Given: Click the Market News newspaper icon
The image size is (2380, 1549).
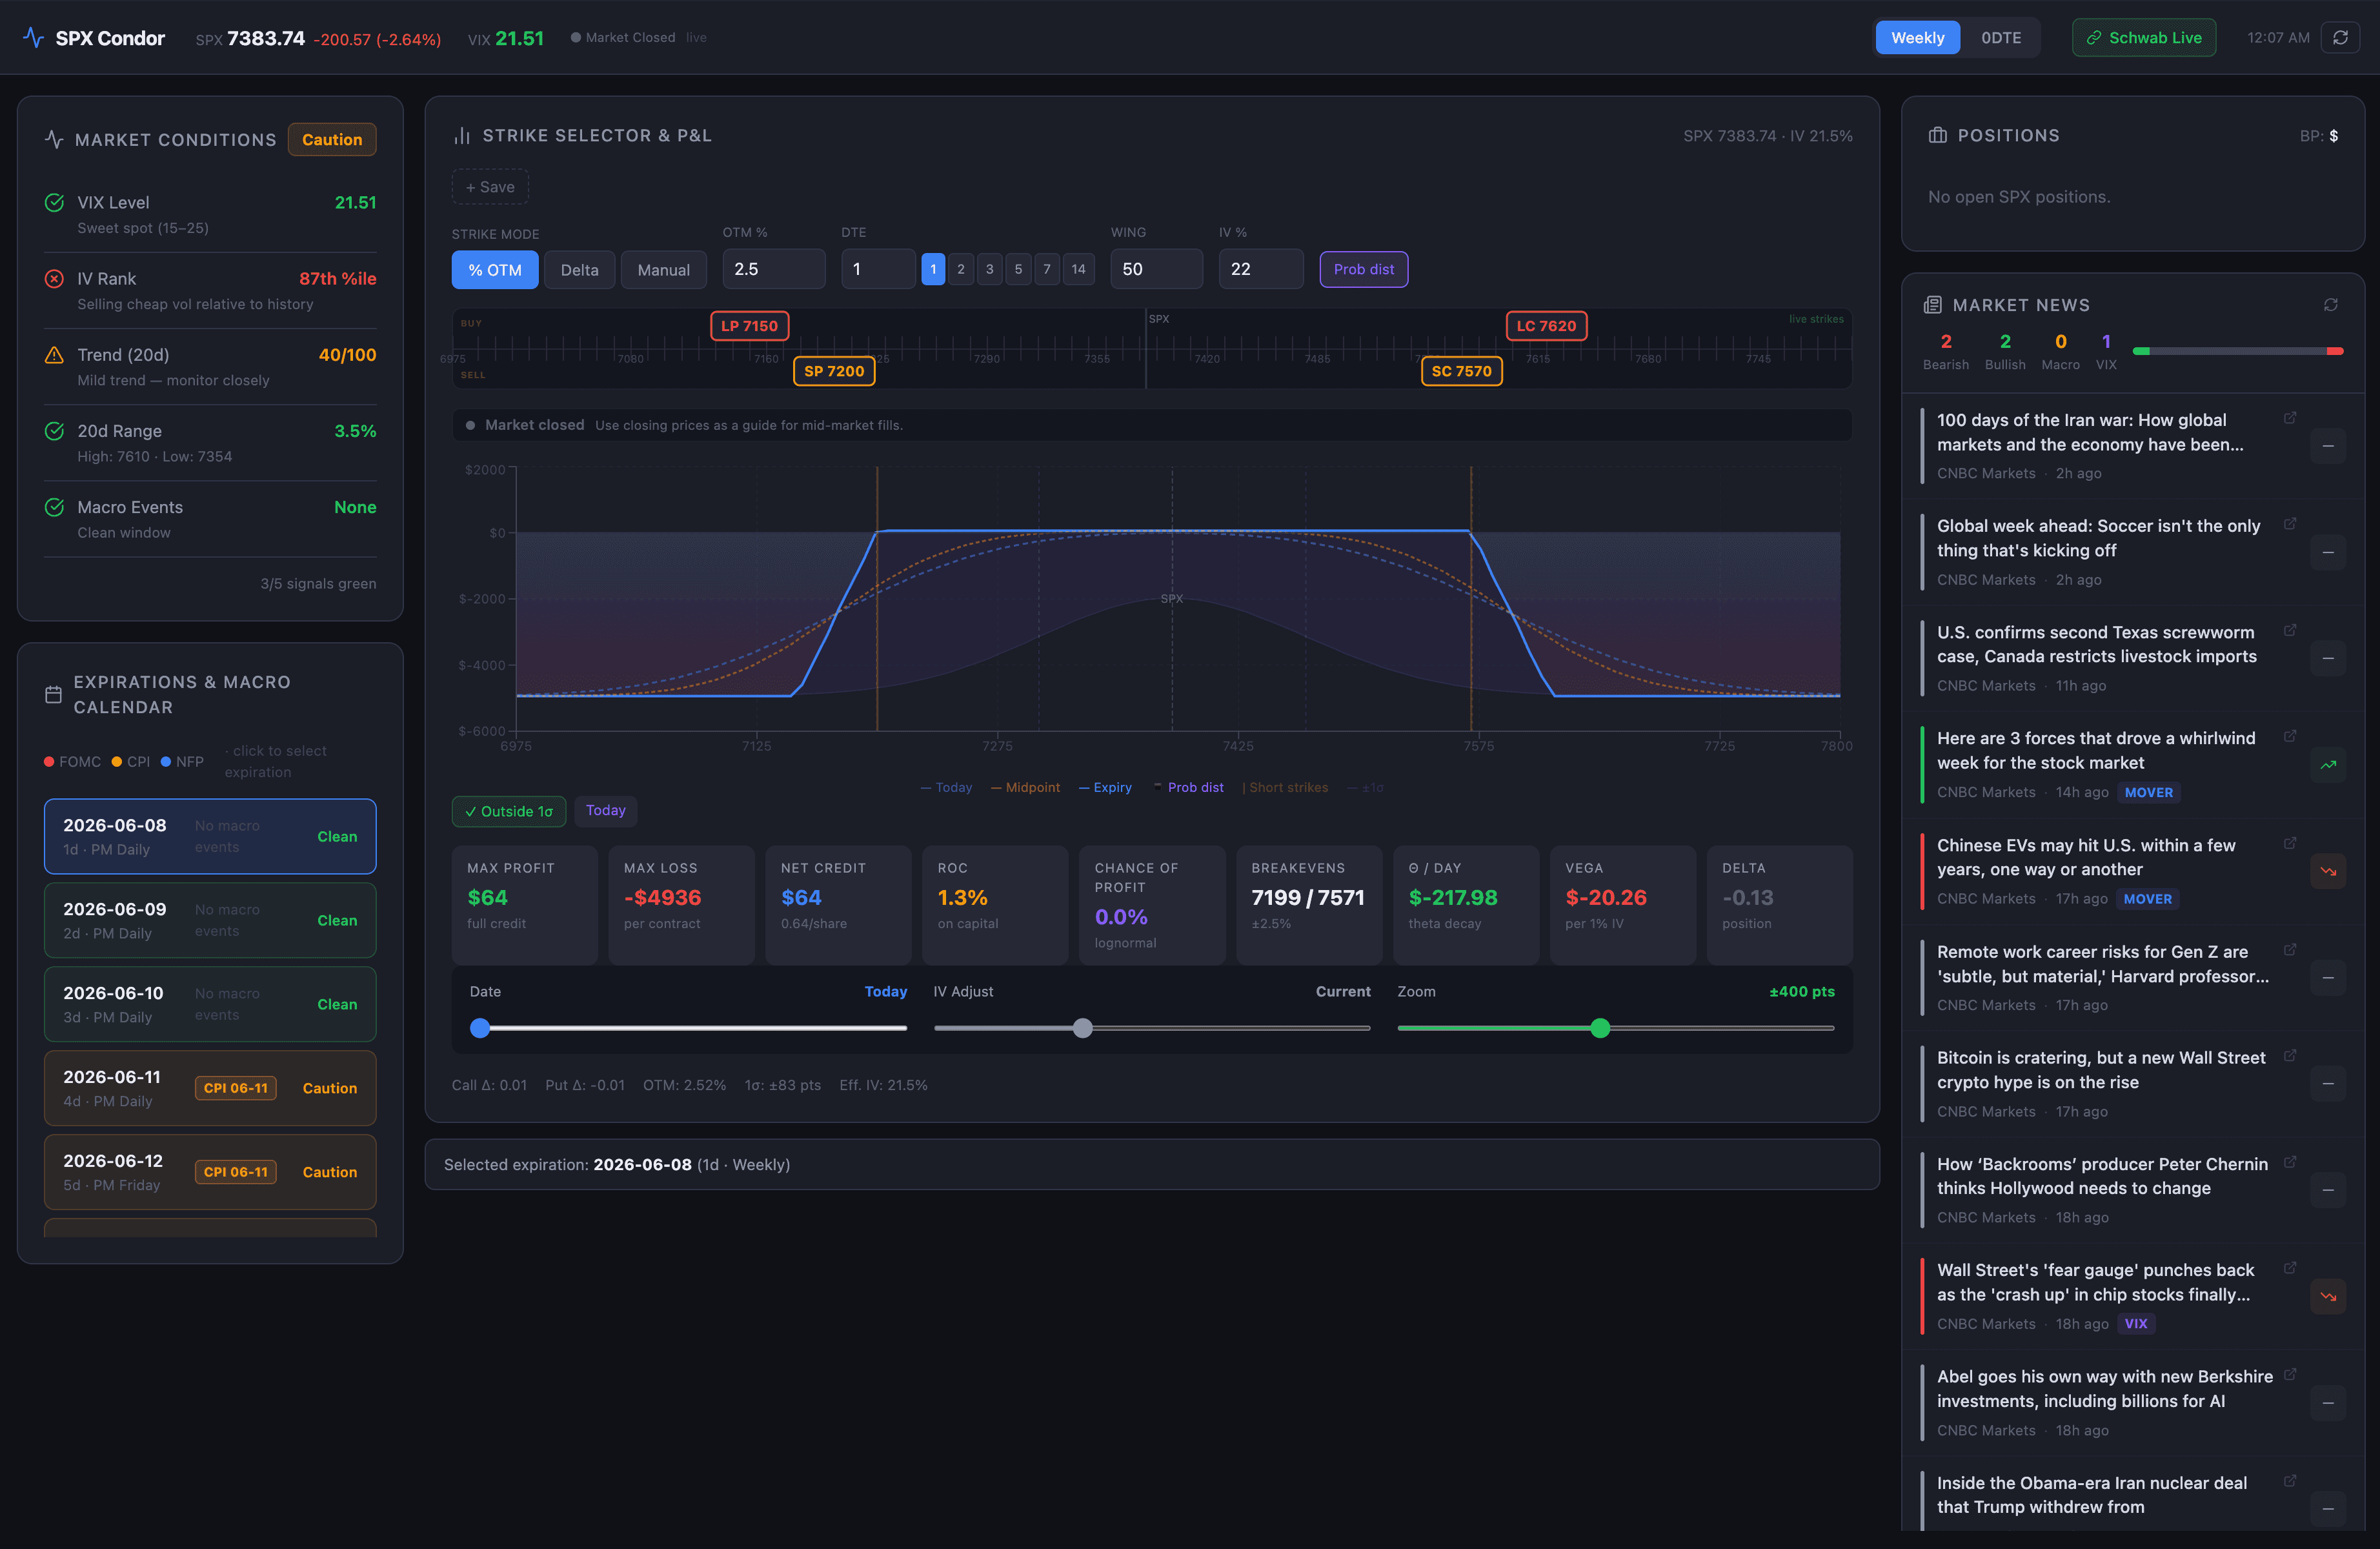Looking at the screenshot, I should 1933,305.
